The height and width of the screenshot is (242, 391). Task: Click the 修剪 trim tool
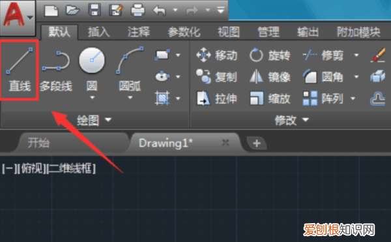(x=323, y=55)
